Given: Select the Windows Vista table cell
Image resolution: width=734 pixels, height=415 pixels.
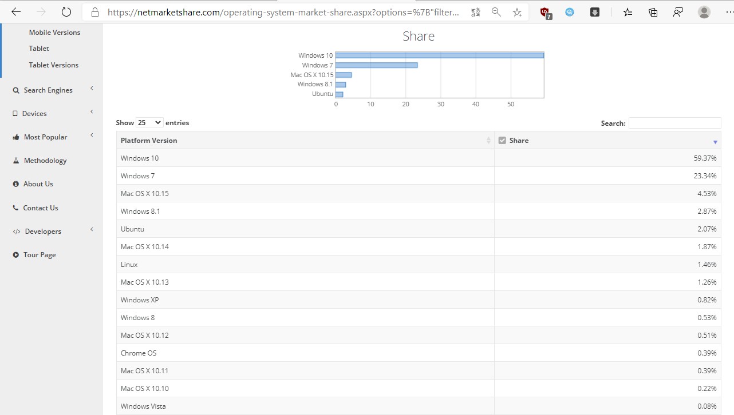Looking at the screenshot, I should 305,406.
